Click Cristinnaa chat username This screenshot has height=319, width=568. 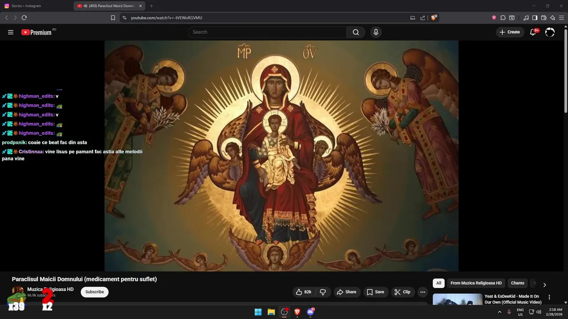[31, 152]
